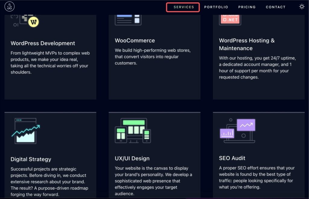This screenshot has height=199, width=309.
Task: Click the UX/UI Design devices icon
Action: coord(133,131)
